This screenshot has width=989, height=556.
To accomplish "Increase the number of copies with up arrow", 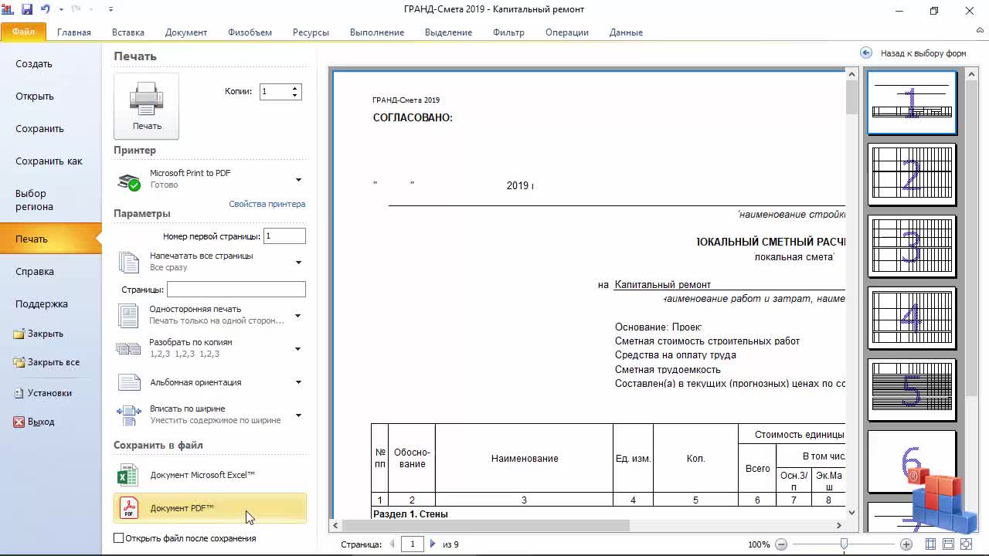I will (x=295, y=88).
